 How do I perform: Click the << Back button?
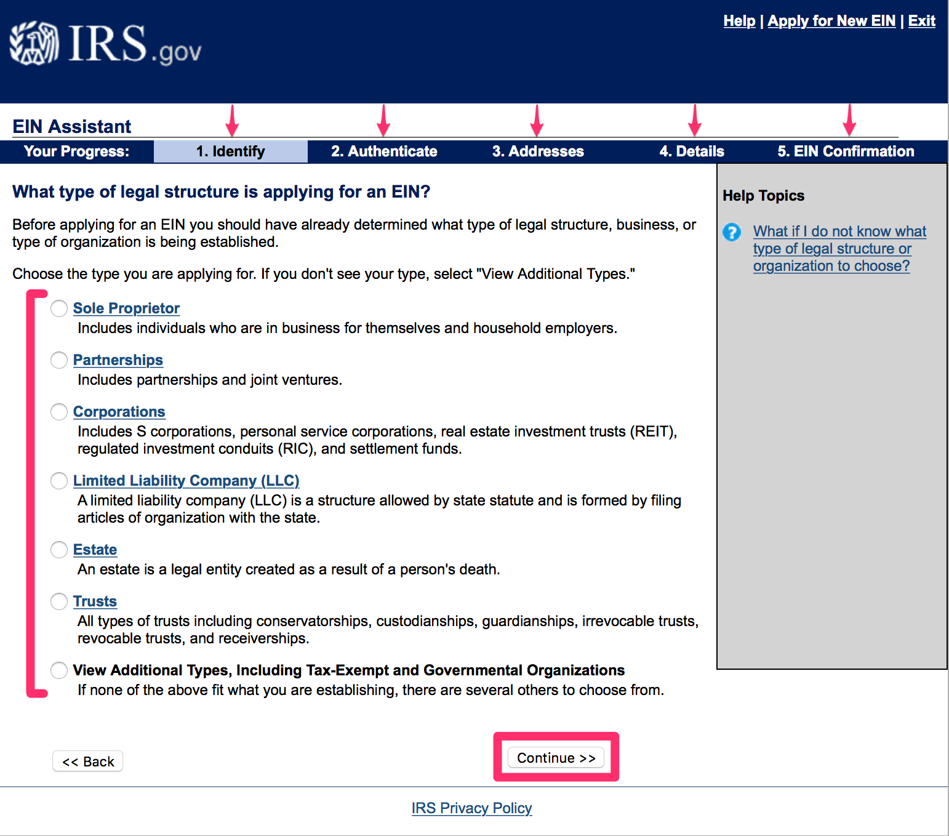pyautogui.click(x=88, y=762)
